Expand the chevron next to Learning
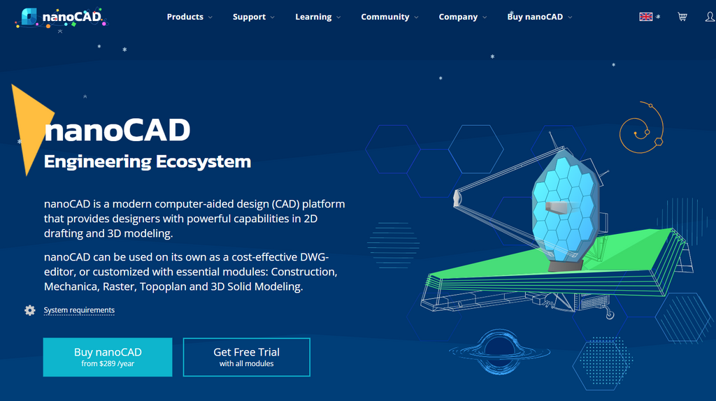Screen dimensions: 716x401 pyautogui.click(x=338, y=17)
